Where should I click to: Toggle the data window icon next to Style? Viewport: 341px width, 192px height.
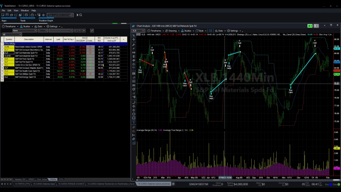pos(211,31)
